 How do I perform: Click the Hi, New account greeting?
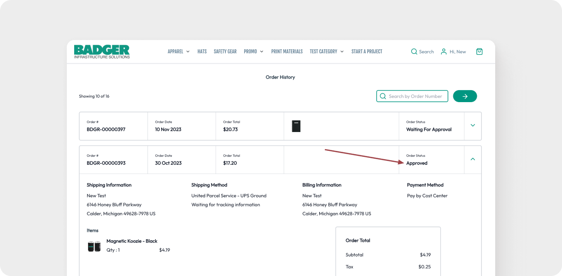coord(458,52)
